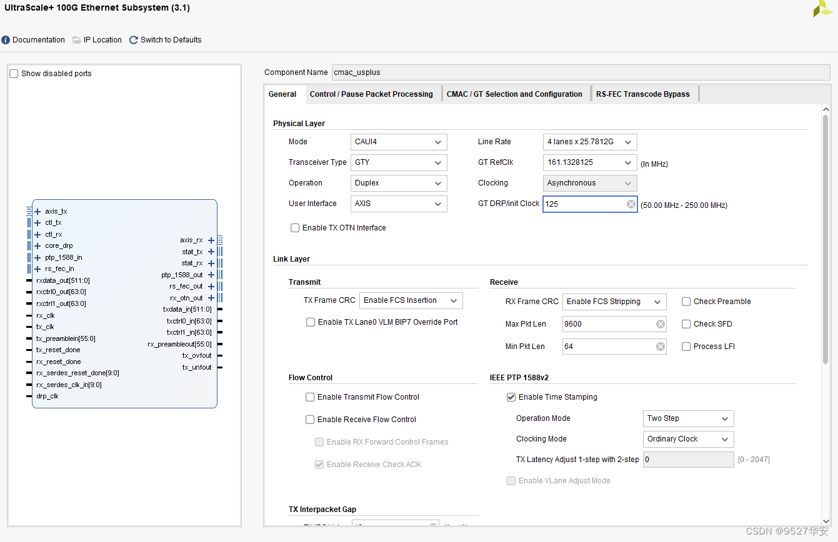Switch to Control / Pause Packet Processing tab

pyautogui.click(x=371, y=94)
